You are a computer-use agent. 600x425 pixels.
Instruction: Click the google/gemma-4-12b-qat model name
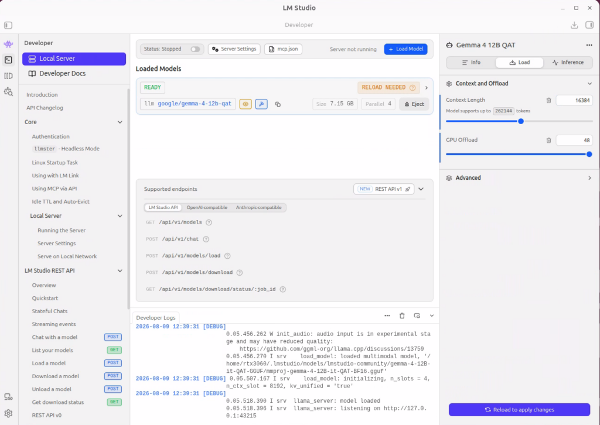(195, 104)
